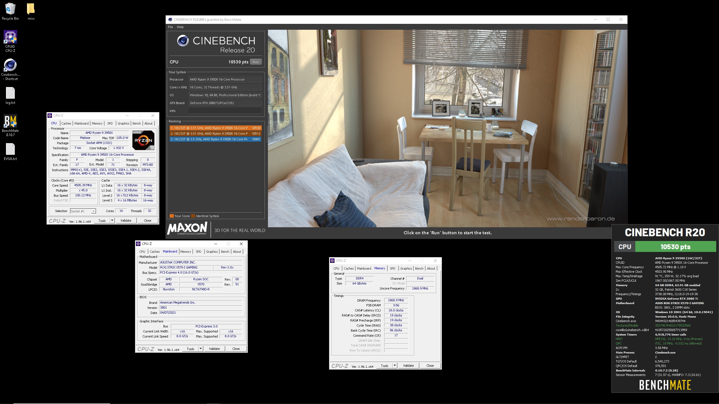
Task: Open Tools dropdown arrow in Mainboard CPU-Z window
Action: point(201,349)
